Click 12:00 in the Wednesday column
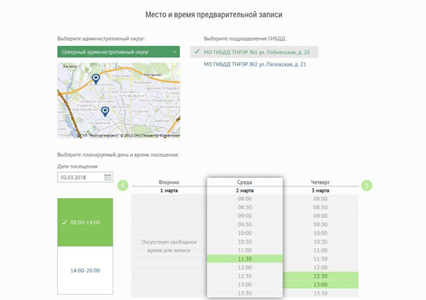 point(245,267)
